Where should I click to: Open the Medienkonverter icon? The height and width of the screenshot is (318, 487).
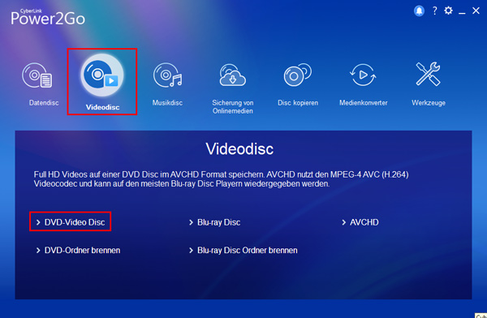pyautogui.click(x=363, y=75)
